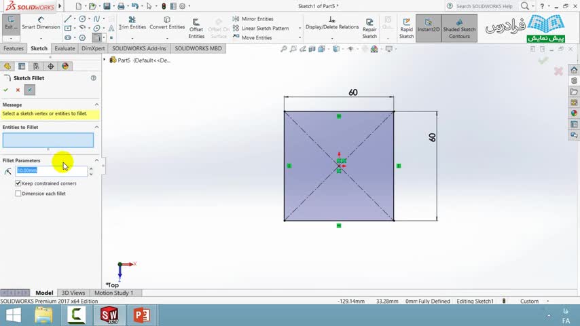This screenshot has height=326, width=580.
Task: Open the Line tool dropdown arrow
Action: point(74,19)
